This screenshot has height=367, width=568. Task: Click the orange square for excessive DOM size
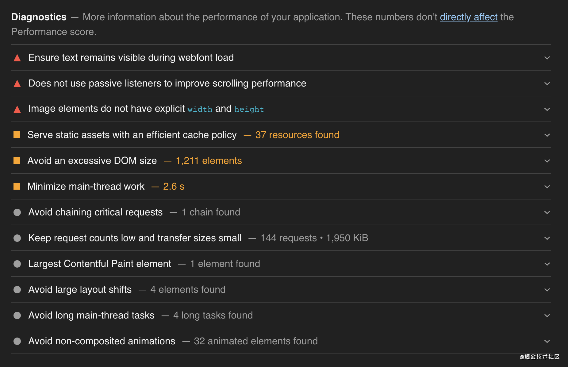coord(17,160)
